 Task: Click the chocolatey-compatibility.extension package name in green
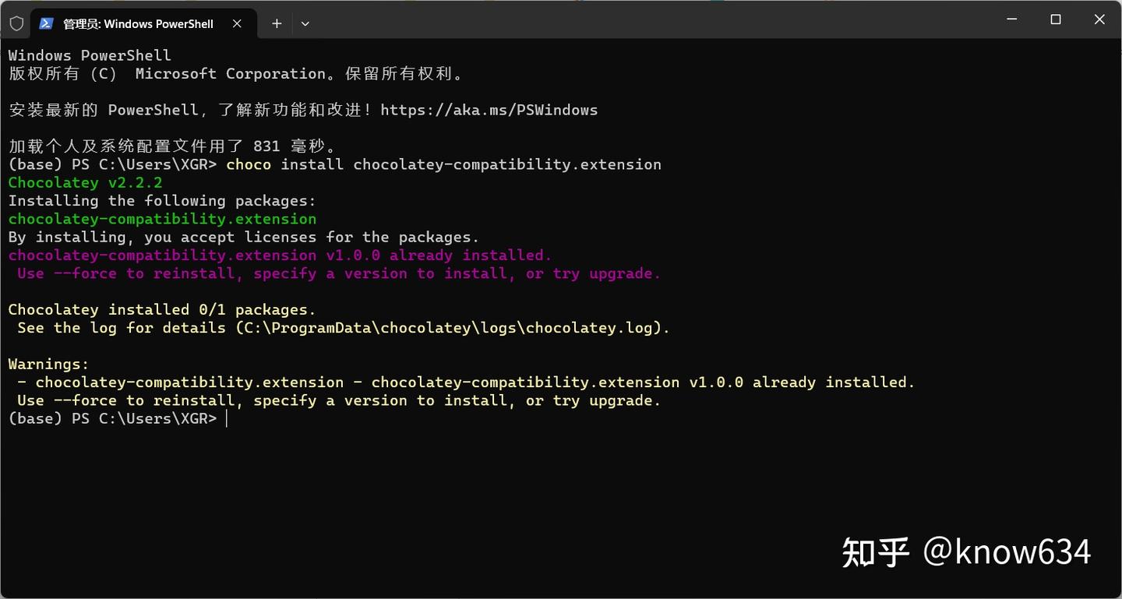pos(161,219)
